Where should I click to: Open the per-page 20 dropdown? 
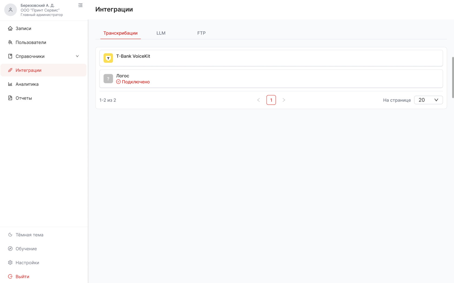428,100
